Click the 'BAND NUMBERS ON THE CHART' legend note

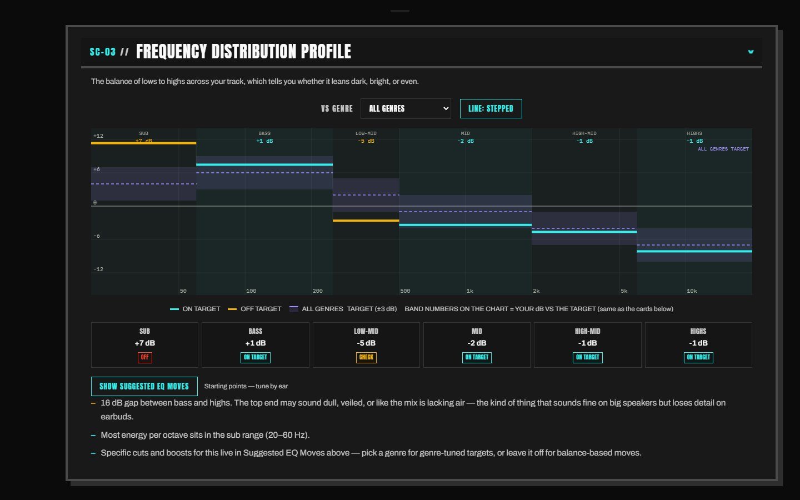(539, 309)
